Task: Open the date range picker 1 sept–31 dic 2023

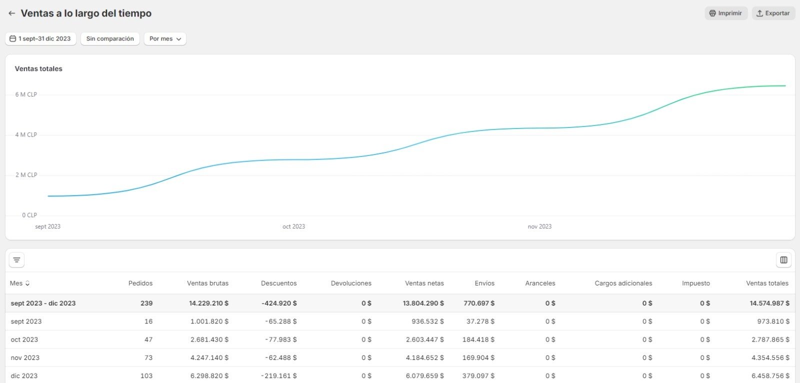Action: pyautogui.click(x=40, y=38)
